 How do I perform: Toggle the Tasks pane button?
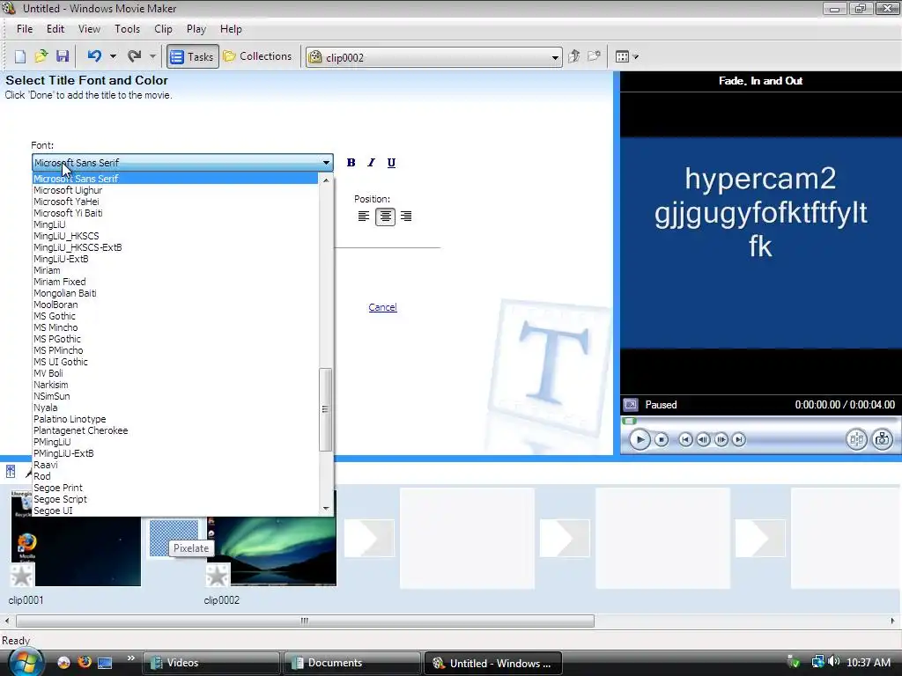coord(193,56)
